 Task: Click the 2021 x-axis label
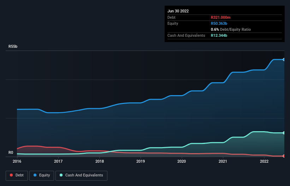(x=223, y=161)
